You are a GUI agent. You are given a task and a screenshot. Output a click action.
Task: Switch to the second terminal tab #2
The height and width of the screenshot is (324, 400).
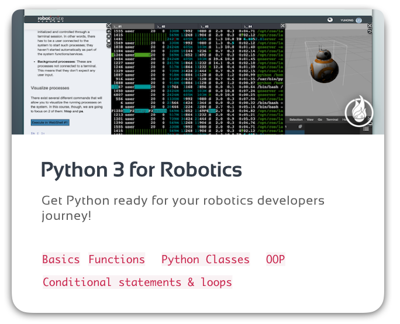tap(177, 26)
